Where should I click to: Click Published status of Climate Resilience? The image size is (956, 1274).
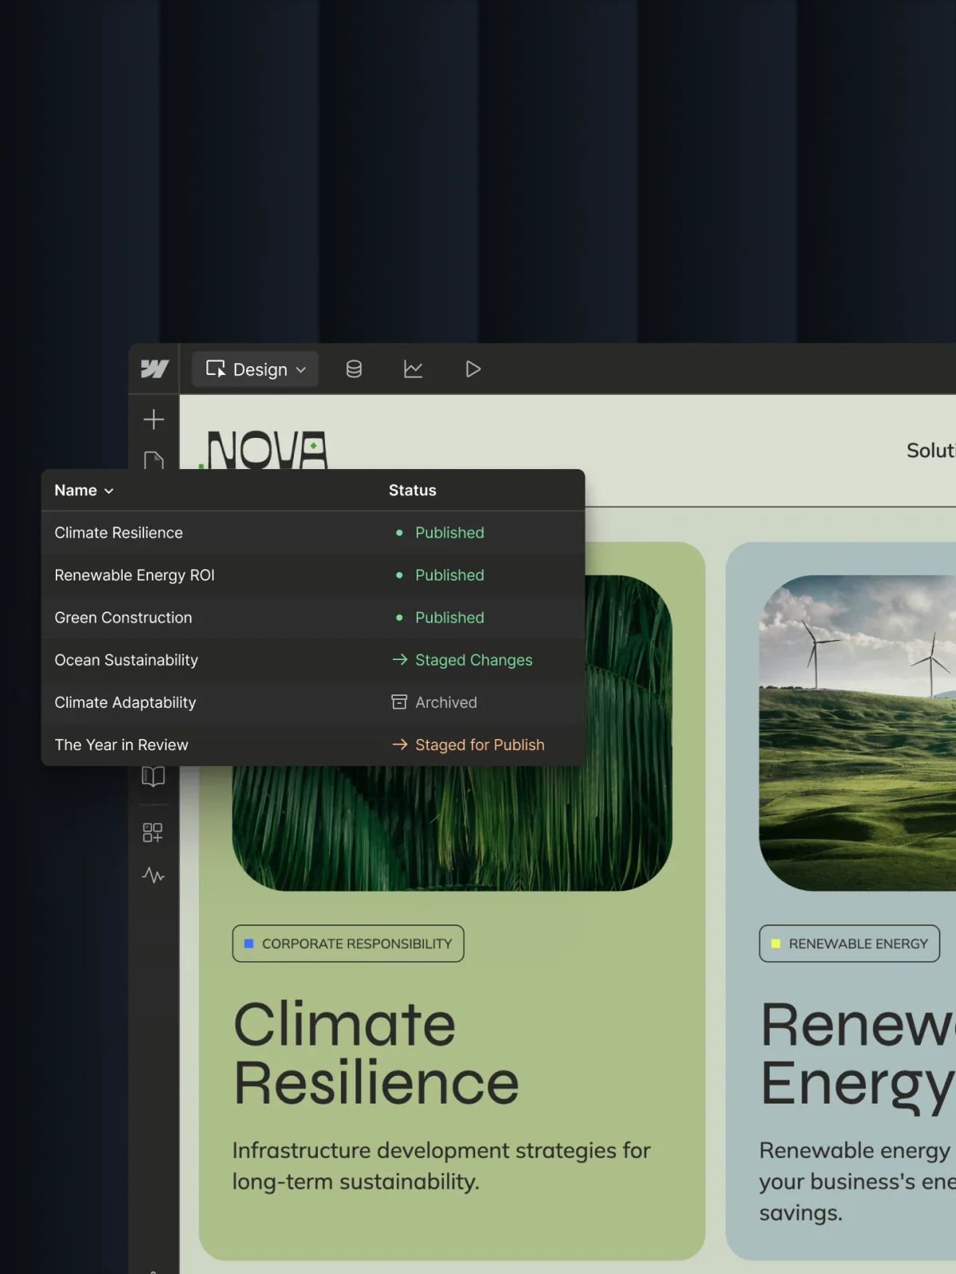(x=440, y=533)
